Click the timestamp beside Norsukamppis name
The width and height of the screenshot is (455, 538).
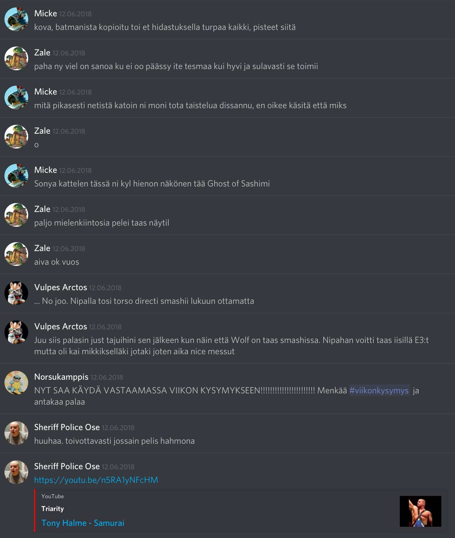pyautogui.click(x=107, y=377)
